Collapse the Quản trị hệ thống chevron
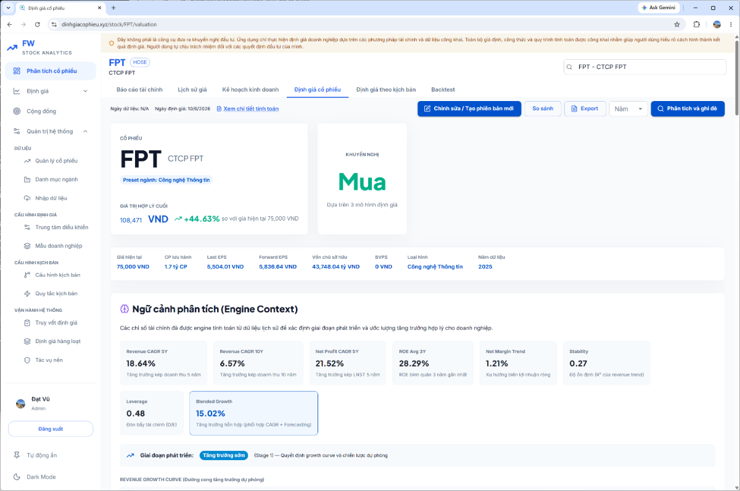Viewport: 740px width, 491px height. tap(85, 131)
